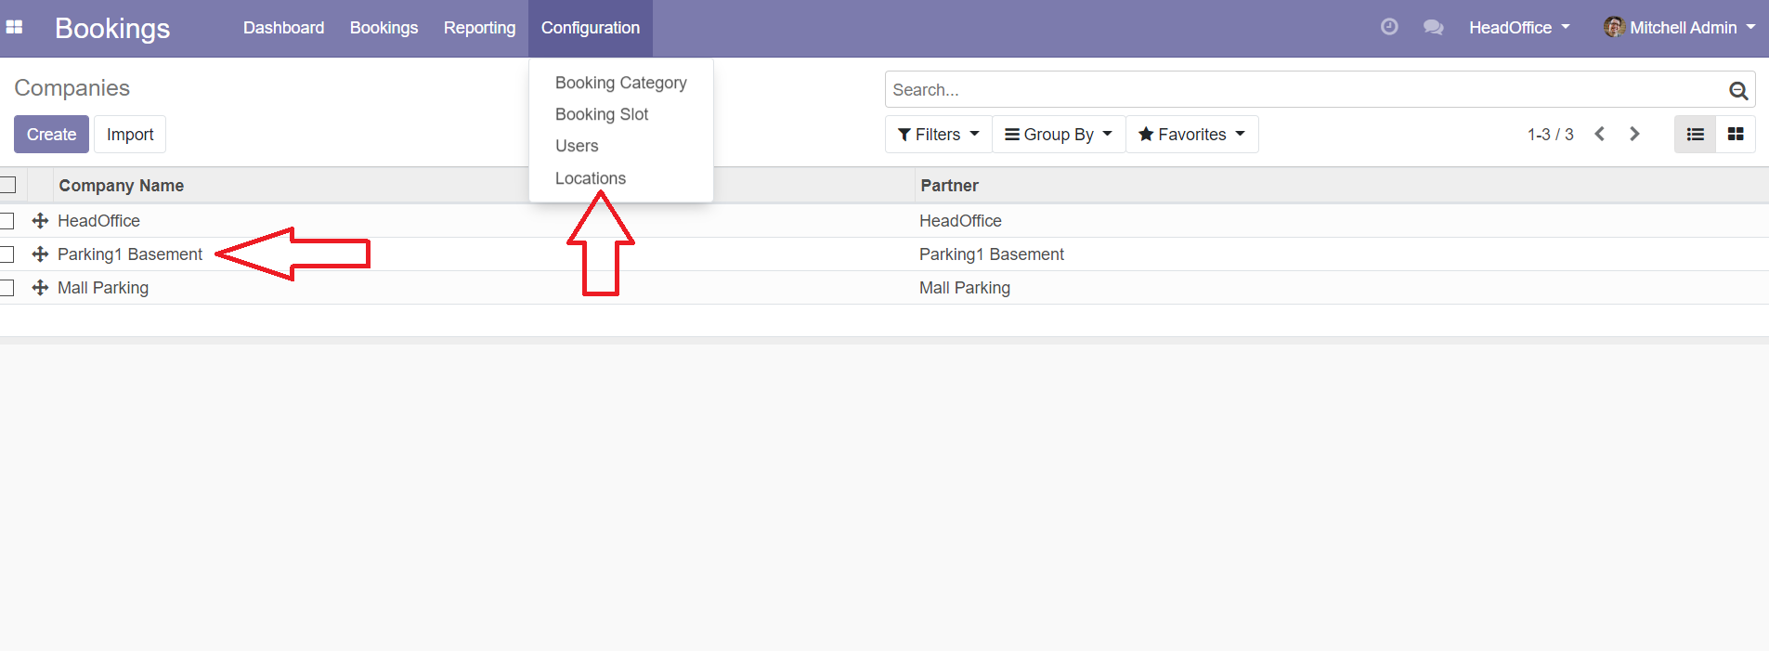Click drag handle for Mall Parking row
Screen dimensions: 1769x651
[x=40, y=288]
